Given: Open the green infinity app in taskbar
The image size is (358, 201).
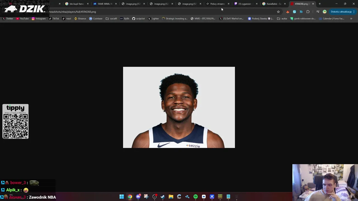Looking at the screenshot, I should [220, 197].
